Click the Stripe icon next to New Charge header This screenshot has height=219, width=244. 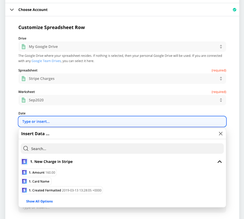point(24,162)
